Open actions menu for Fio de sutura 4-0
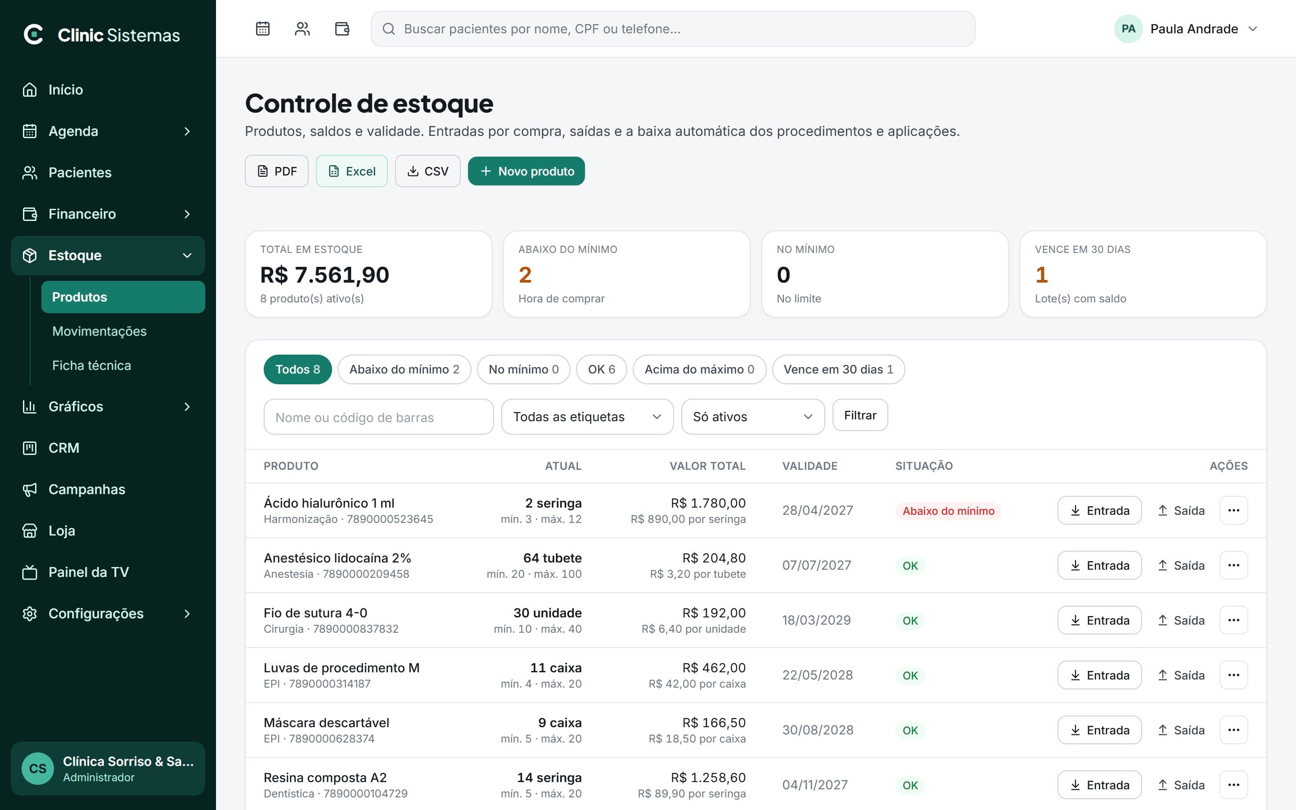This screenshot has height=810, width=1296. [x=1233, y=620]
